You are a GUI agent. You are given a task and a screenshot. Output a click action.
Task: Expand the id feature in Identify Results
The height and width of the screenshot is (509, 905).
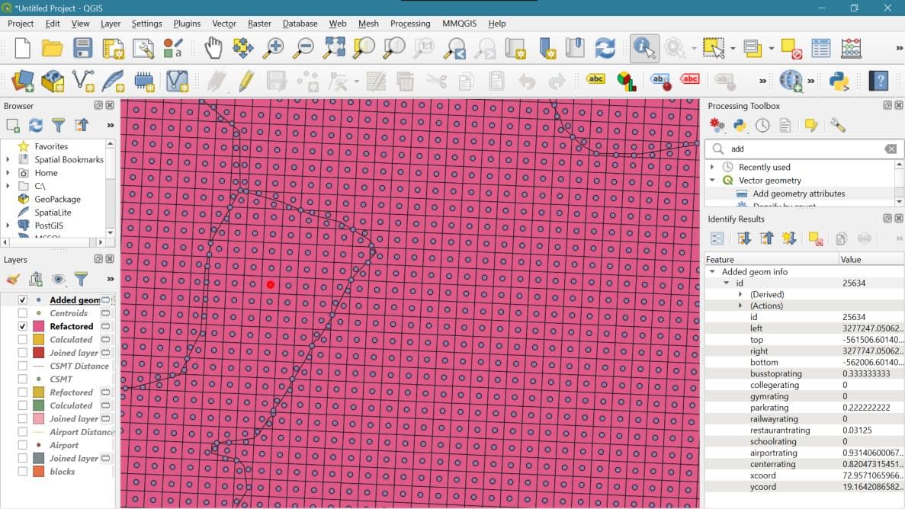pos(725,283)
